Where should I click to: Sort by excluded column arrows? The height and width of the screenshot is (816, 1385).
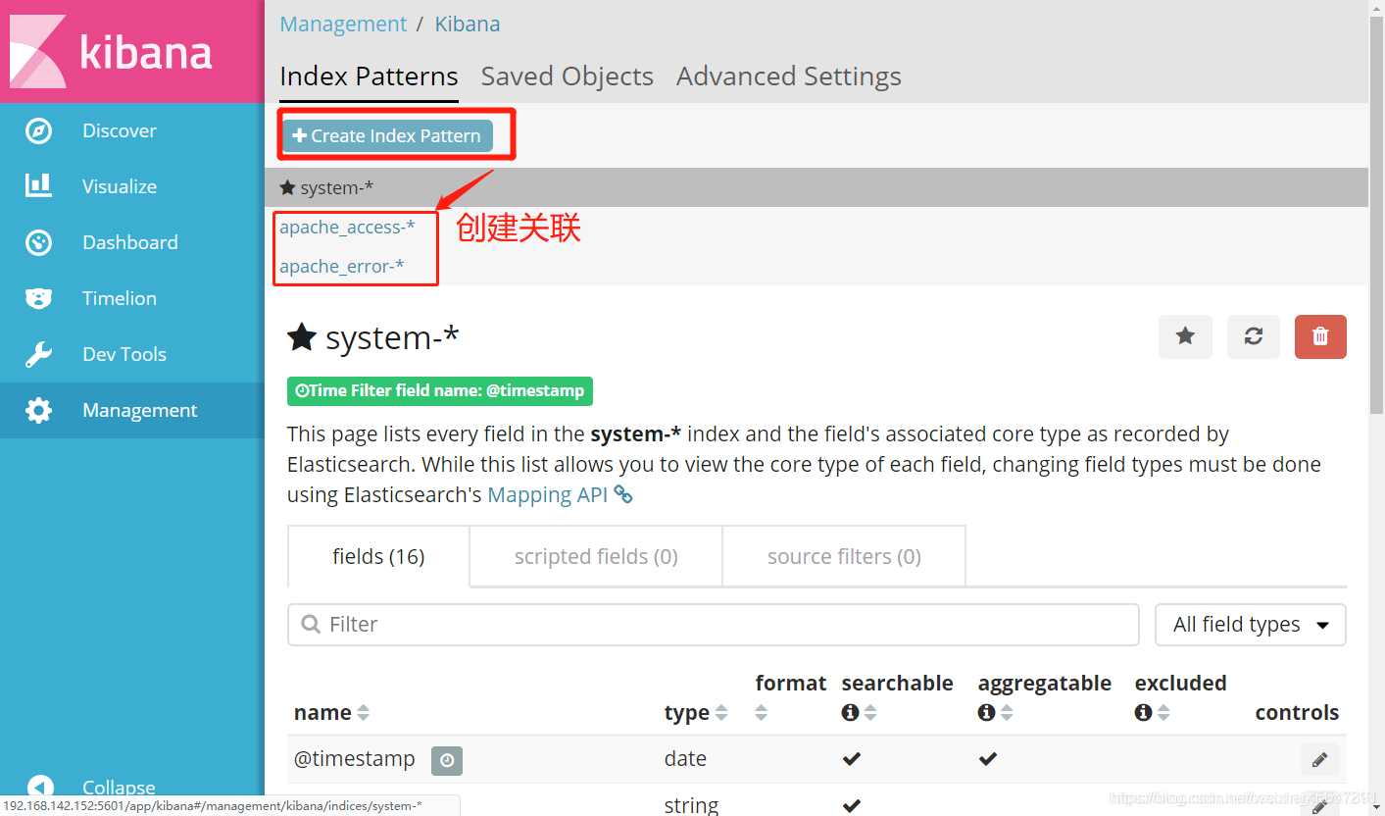1163,713
